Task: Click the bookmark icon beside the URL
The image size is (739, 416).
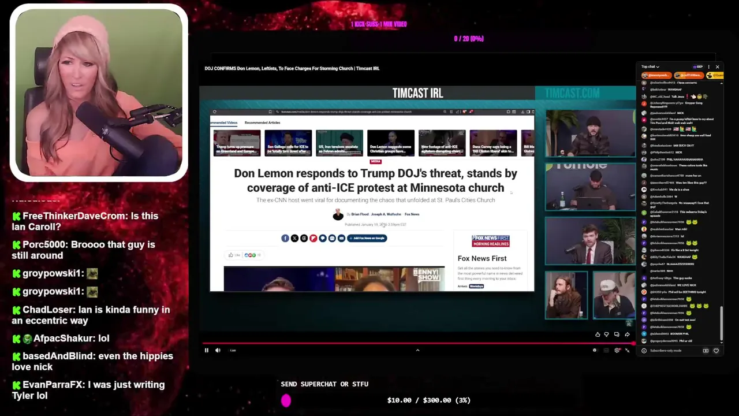Action: [270, 112]
